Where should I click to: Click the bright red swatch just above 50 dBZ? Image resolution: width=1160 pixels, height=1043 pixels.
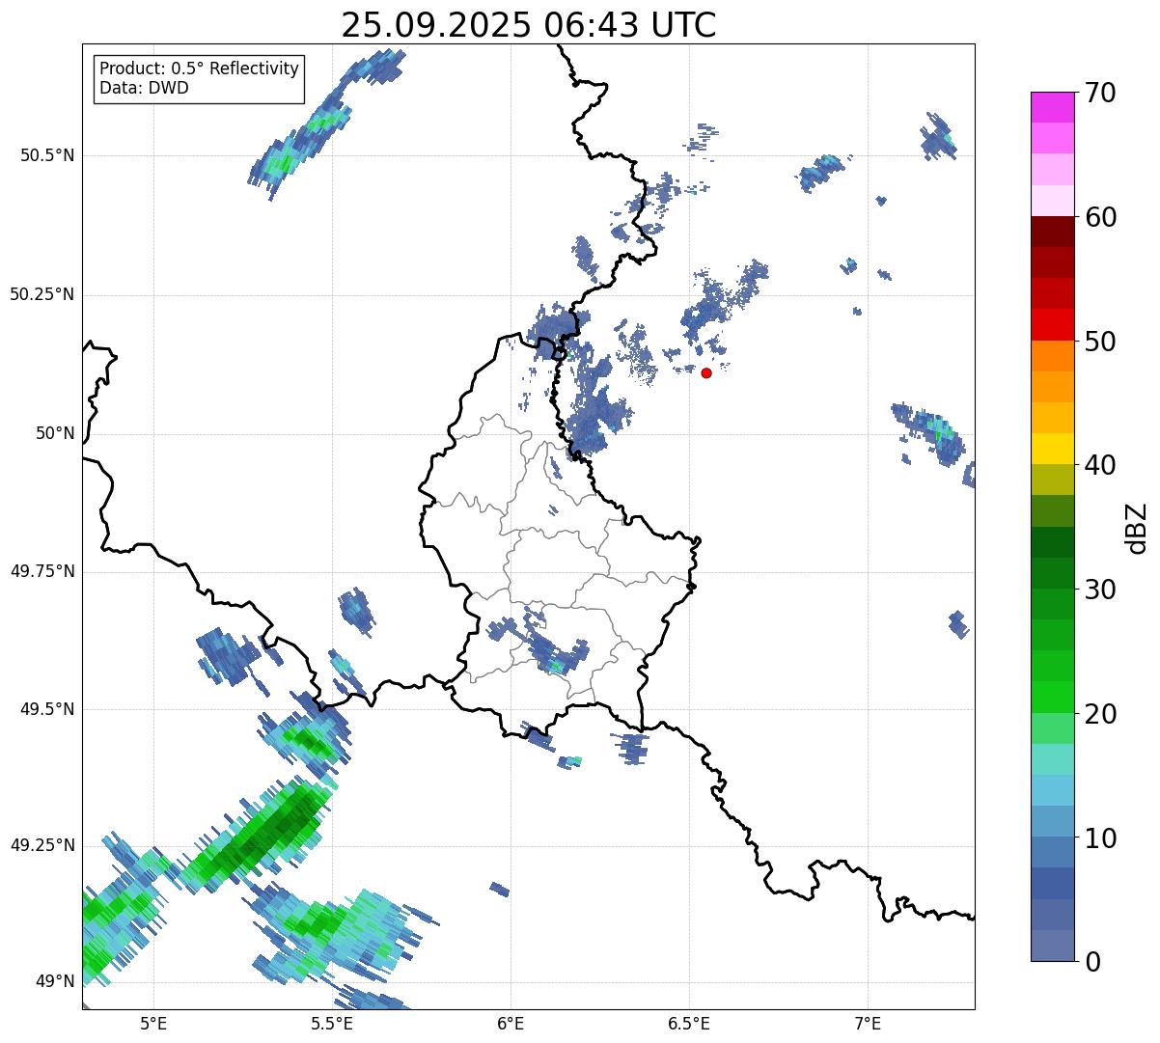(1052, 324)
